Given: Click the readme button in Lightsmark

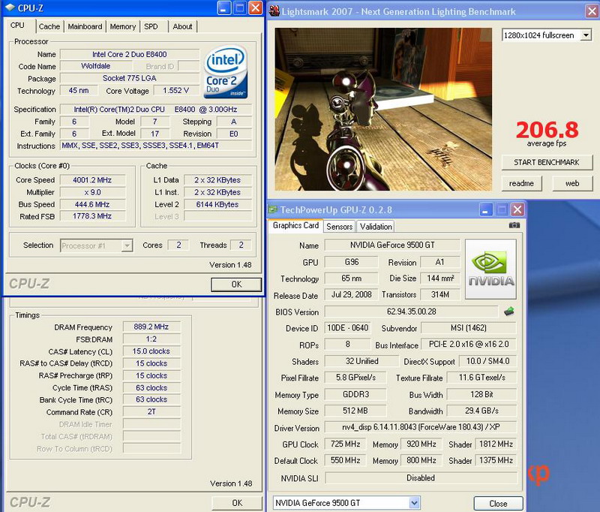Looking at the screenshot, I should pos(521,183).
